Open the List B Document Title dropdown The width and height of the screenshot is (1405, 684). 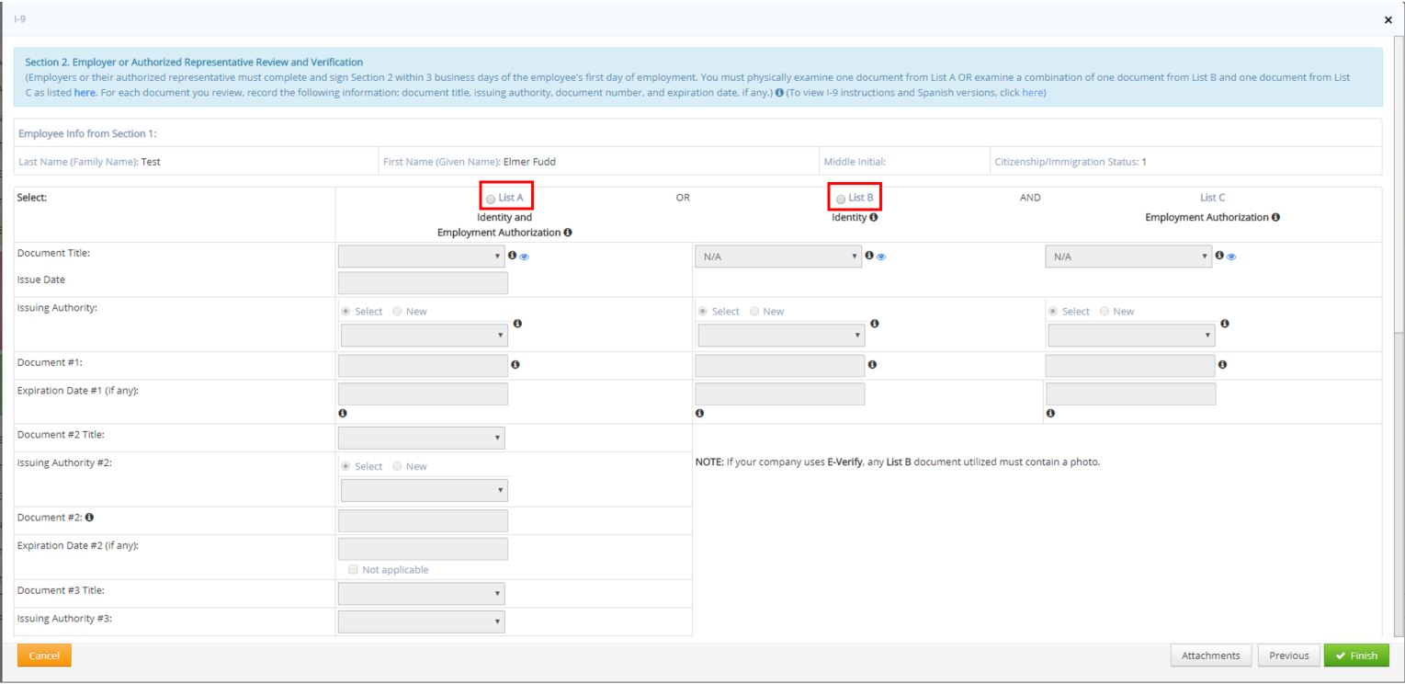[779, 256]
